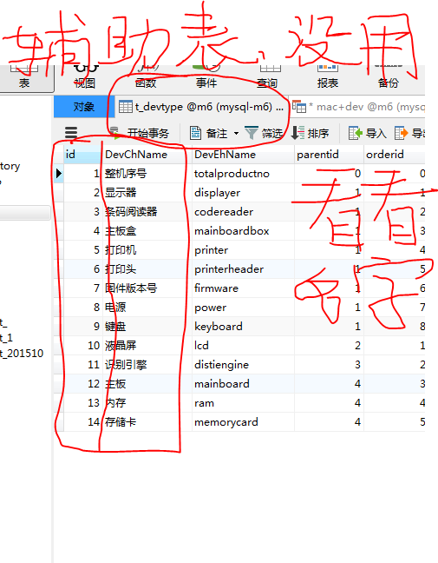
Task: Open the 视图 (View) section
Action: [85, 78]
